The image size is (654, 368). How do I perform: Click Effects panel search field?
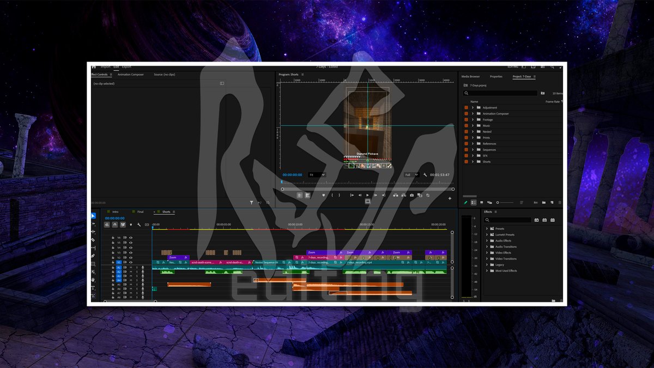coord(507,220)
